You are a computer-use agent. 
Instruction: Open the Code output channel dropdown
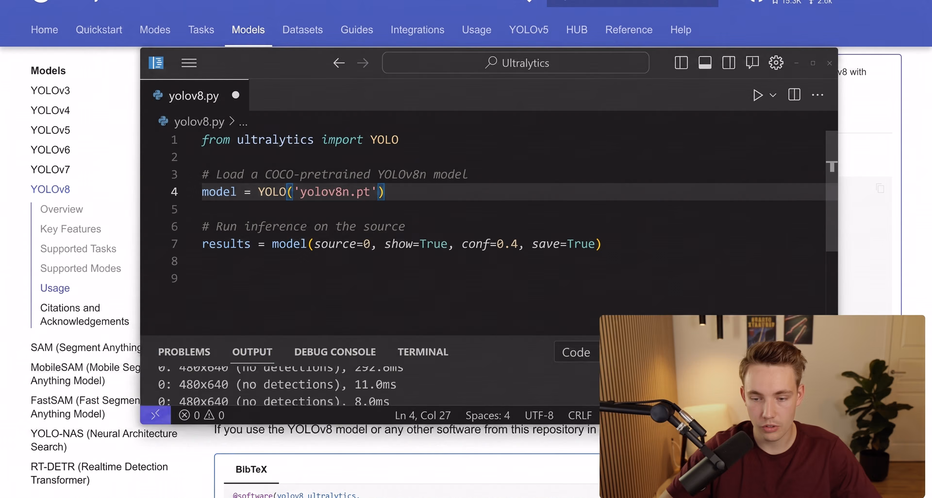click(x=576, y=352)
